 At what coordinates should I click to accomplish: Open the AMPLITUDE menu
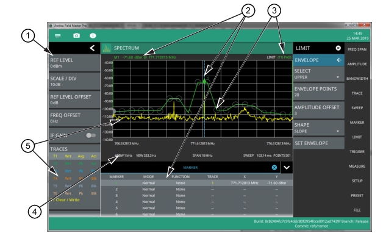click(x=357, y=64)
